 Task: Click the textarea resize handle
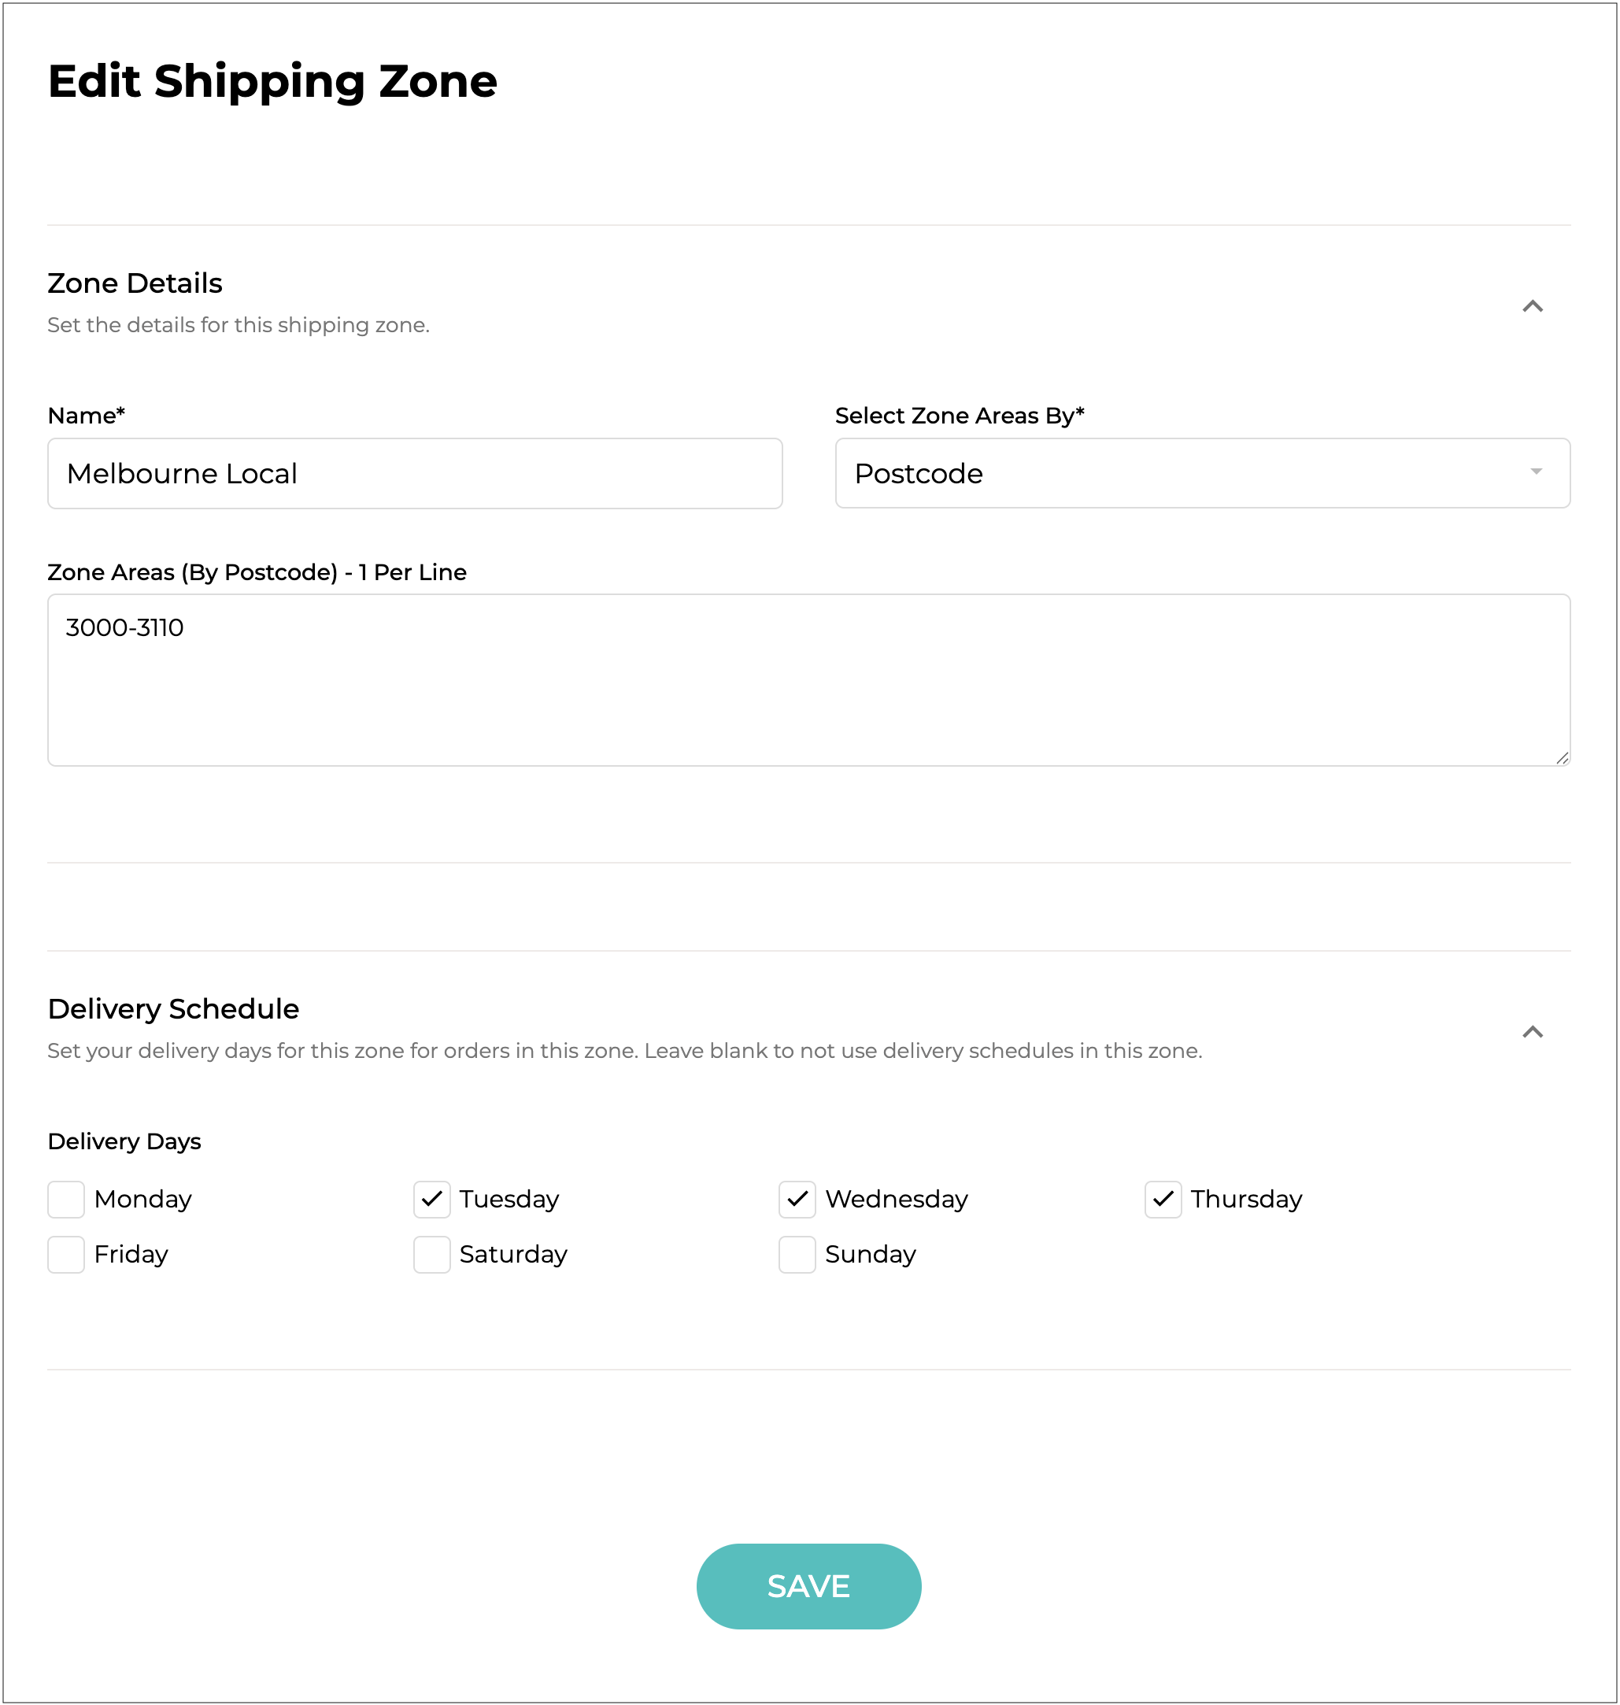click(x=1562, y=758)
